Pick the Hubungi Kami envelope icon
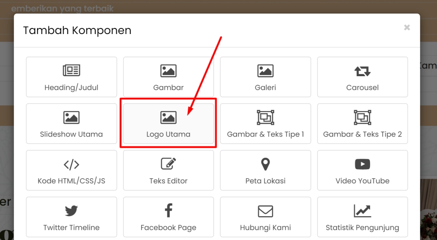Screen dimensions: 437x240 click(265, 211)
